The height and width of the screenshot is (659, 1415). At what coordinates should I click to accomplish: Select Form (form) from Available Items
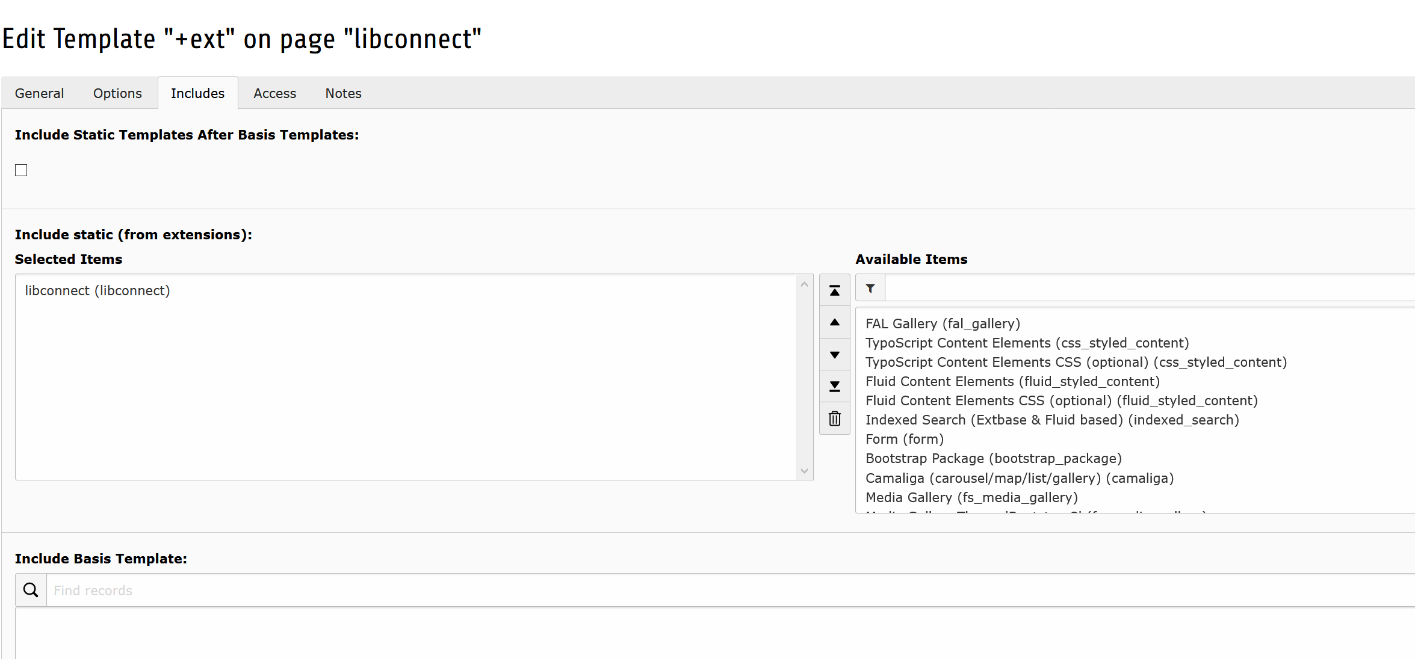click(x=904, y=439)
